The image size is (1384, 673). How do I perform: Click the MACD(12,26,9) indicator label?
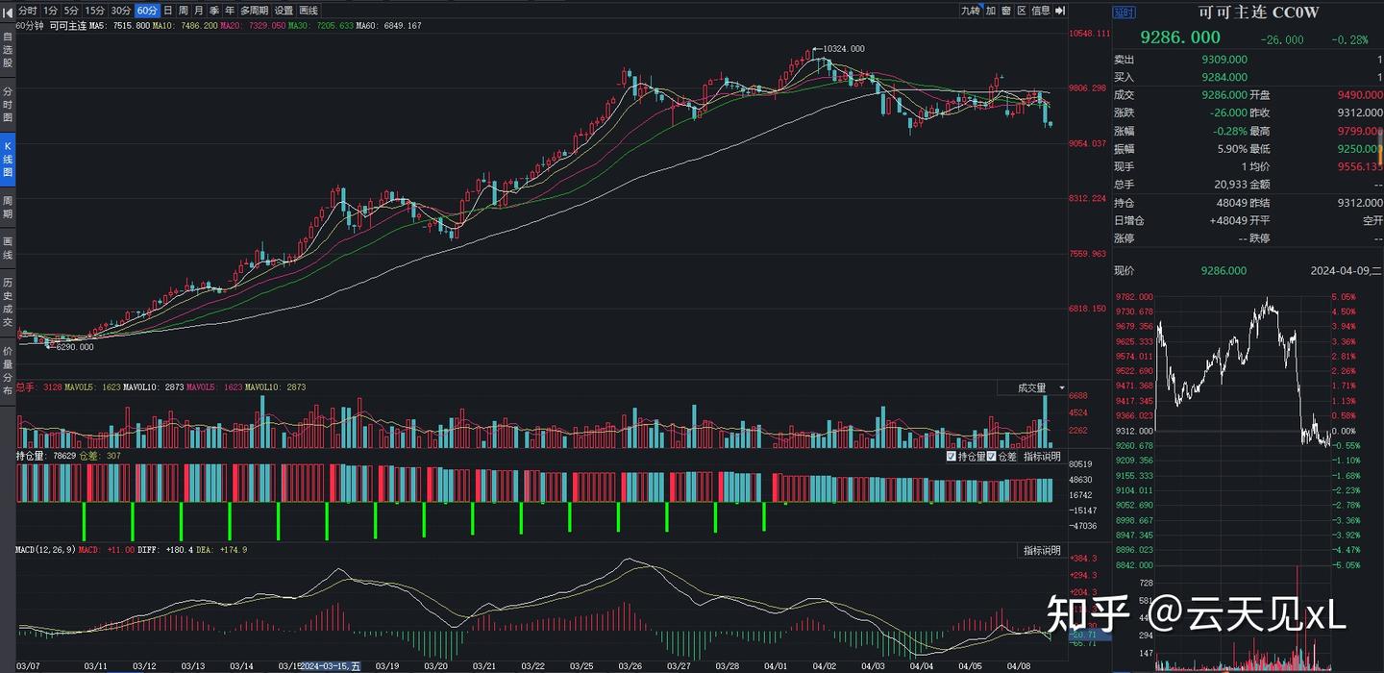click(45, 550)
